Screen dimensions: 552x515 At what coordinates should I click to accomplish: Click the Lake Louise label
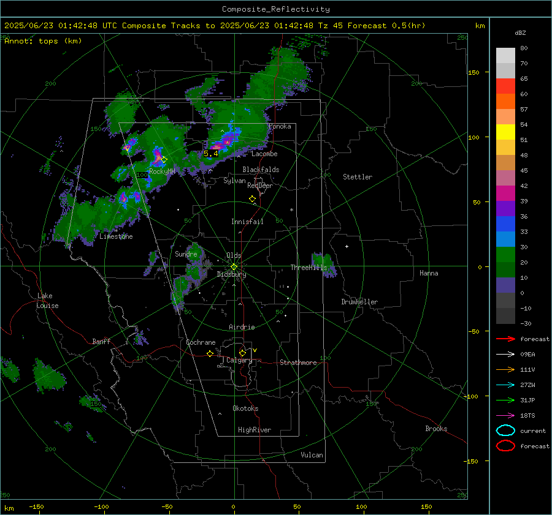click(48, 301)
